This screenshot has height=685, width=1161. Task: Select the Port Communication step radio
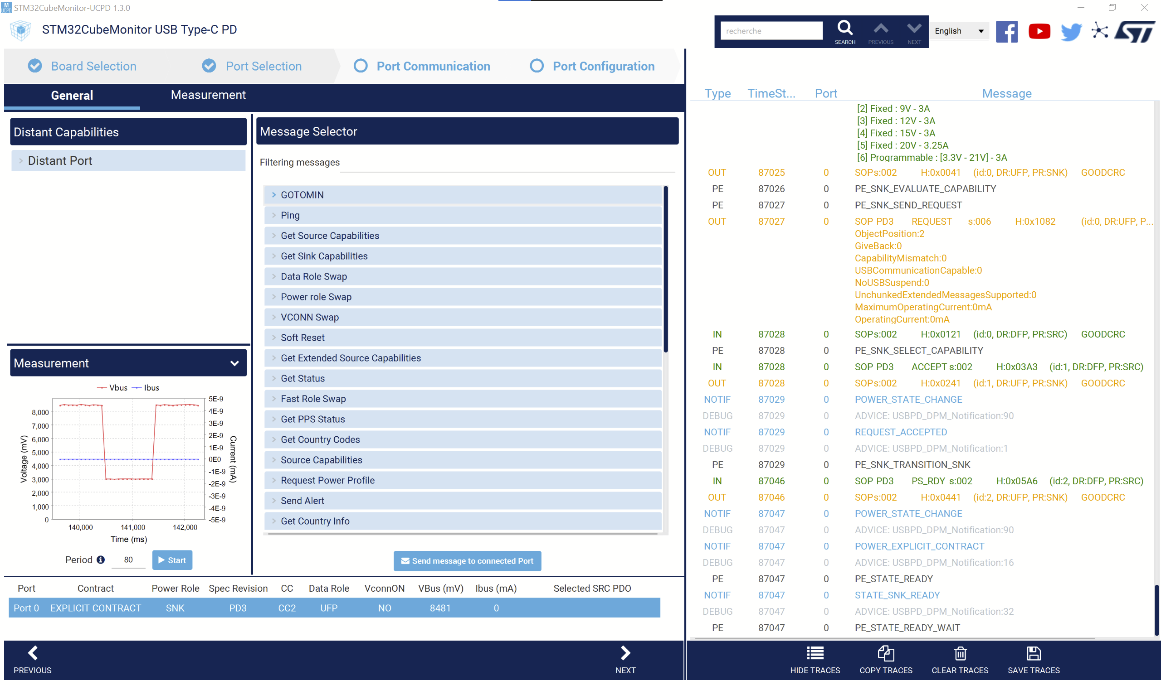(x=361, y=66)
